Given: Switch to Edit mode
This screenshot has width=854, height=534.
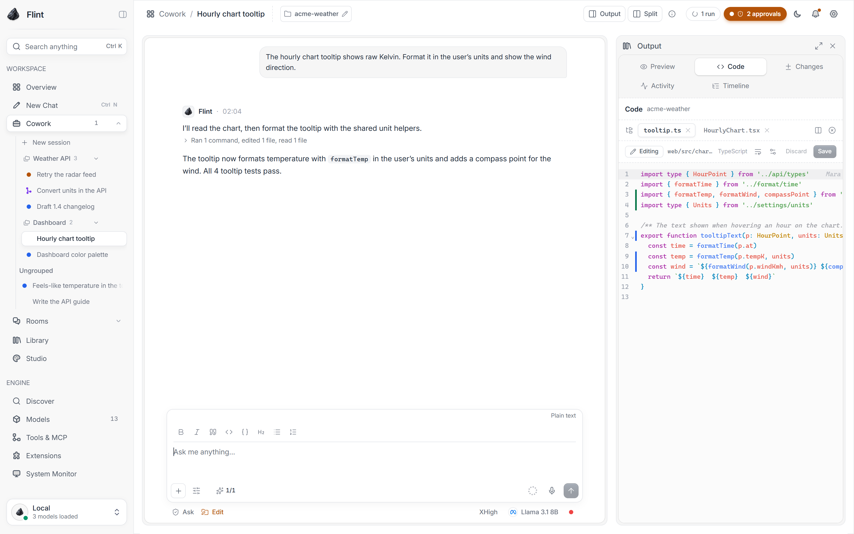Looking at the screenshot, I should pos(212,512).
